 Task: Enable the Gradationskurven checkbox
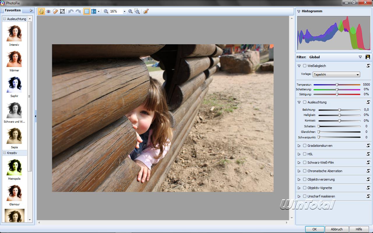click(305, 146)
